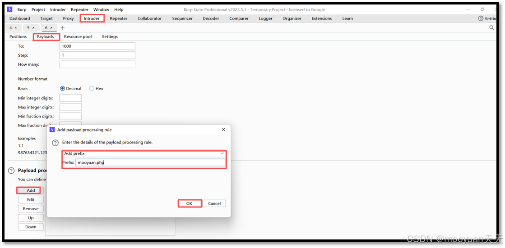Open the Logger tab
Viewport: 505px width, 248px height.
265,18
